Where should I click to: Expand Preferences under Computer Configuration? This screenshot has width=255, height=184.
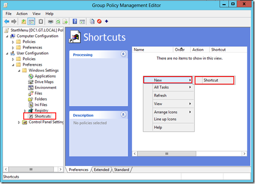tap(13, 48)
